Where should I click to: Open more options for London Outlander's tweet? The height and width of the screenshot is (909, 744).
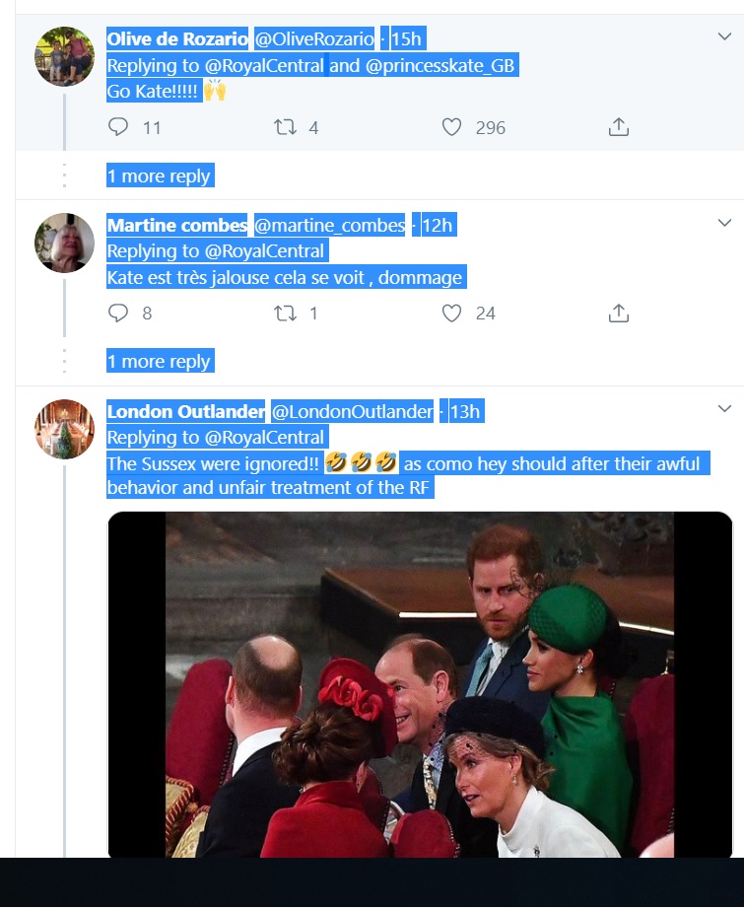pyautogui.click(x=724, y=408)
